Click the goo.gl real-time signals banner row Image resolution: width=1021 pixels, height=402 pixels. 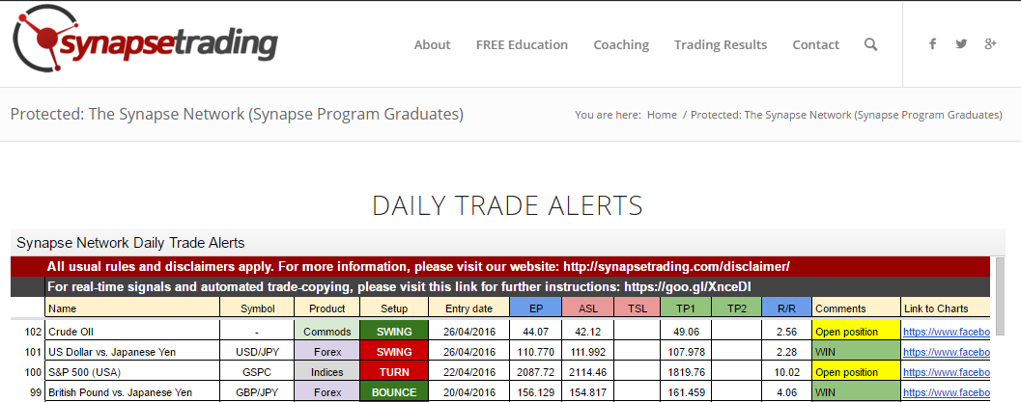500,287
